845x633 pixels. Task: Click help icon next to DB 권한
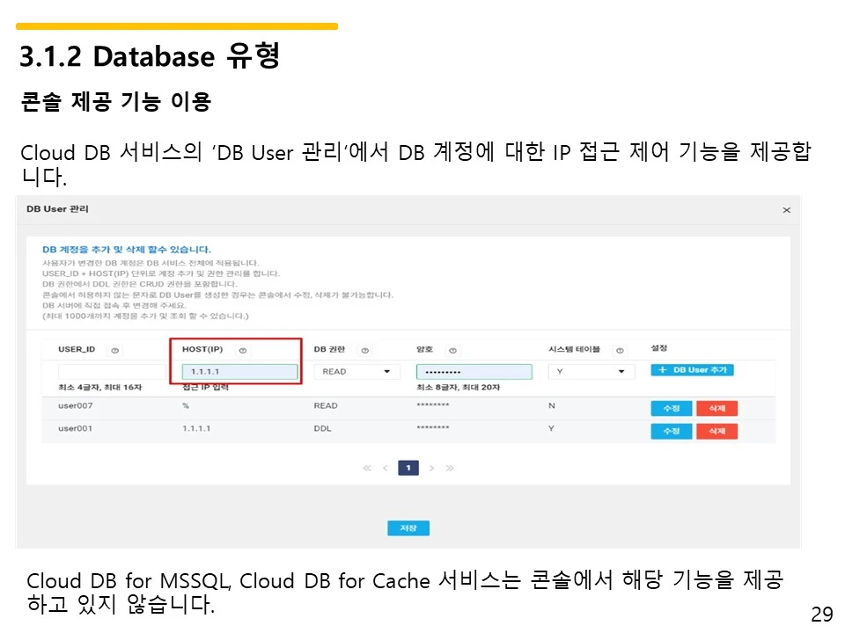[x=364, y=351]
